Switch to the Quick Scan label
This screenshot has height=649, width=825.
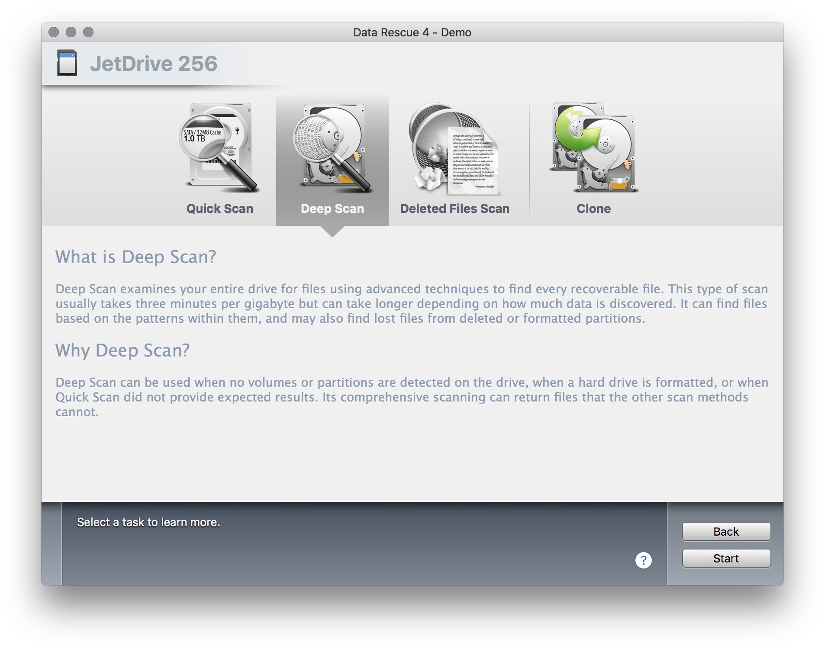(x=219, y=209)
